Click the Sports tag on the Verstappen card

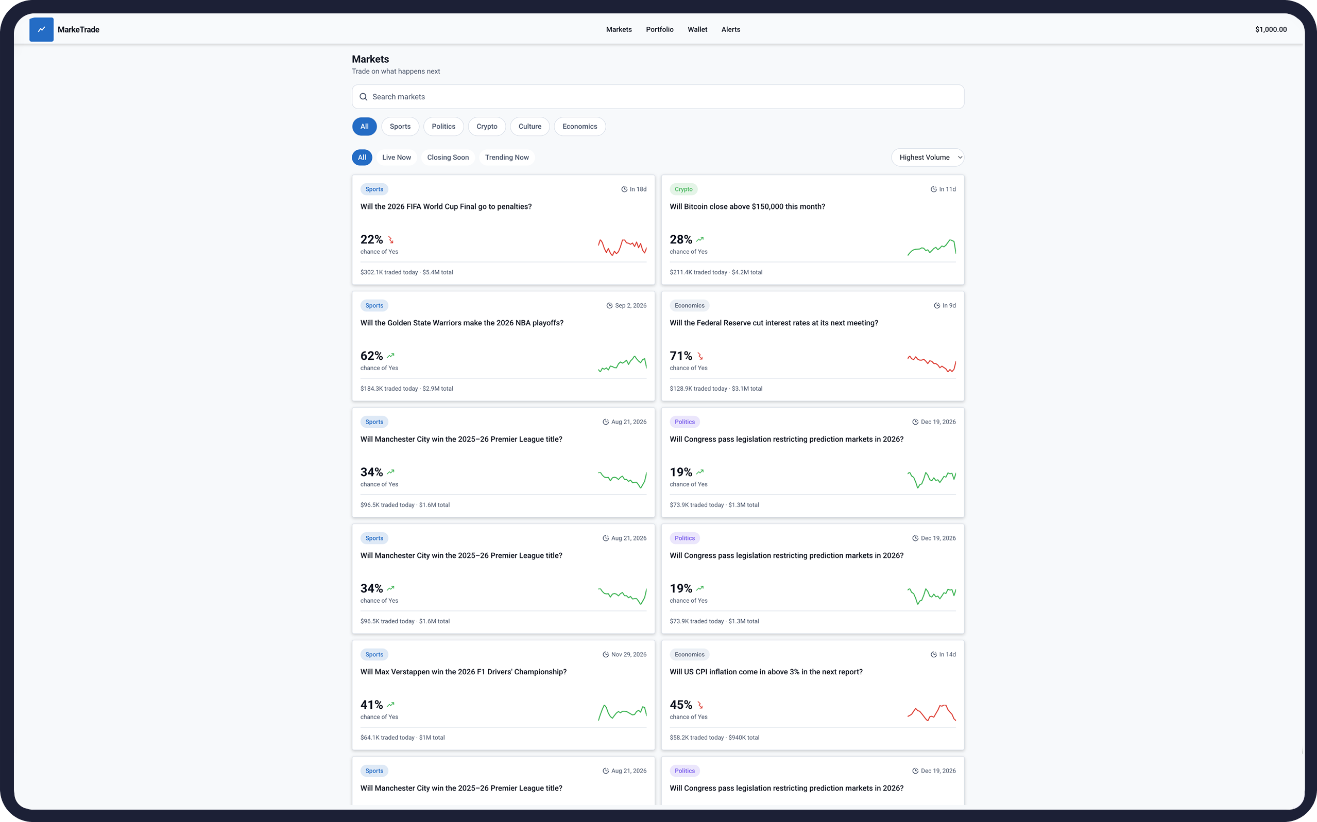[374, 655]
